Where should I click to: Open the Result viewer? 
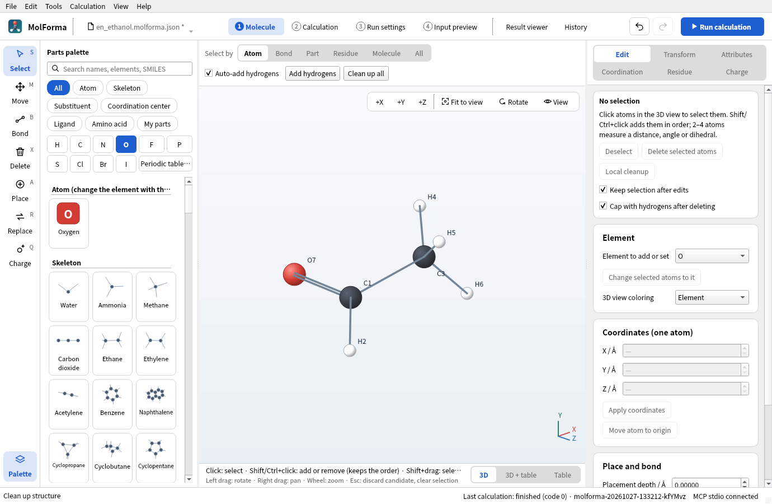(x=526, y=27)
